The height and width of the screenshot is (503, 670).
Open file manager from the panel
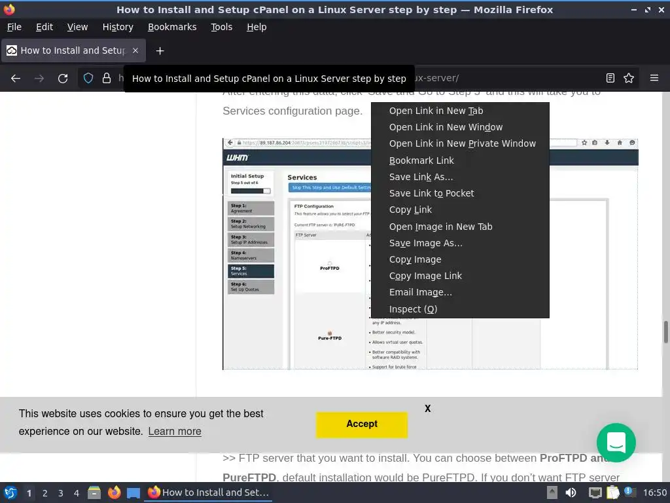(94, 493)
